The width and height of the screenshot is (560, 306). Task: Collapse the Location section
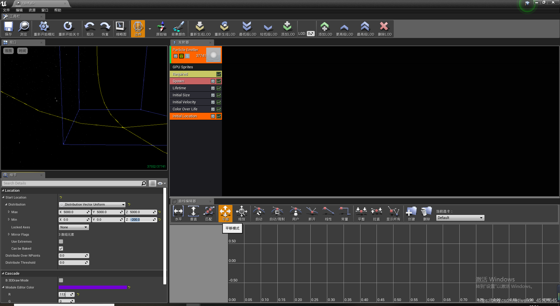click(3, 190)
